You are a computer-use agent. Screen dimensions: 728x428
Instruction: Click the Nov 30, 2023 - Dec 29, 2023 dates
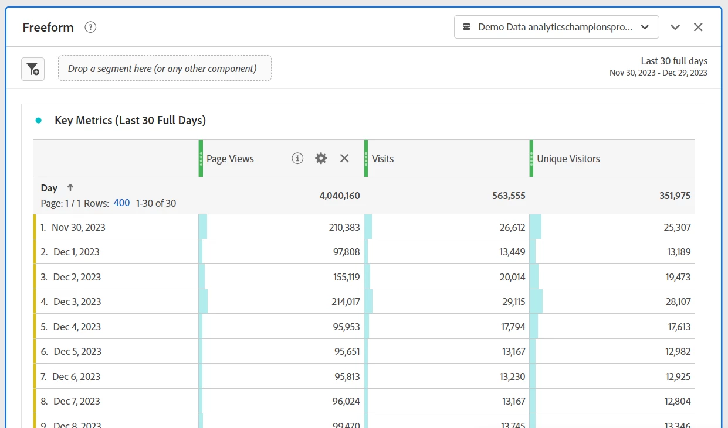point(658,73)
